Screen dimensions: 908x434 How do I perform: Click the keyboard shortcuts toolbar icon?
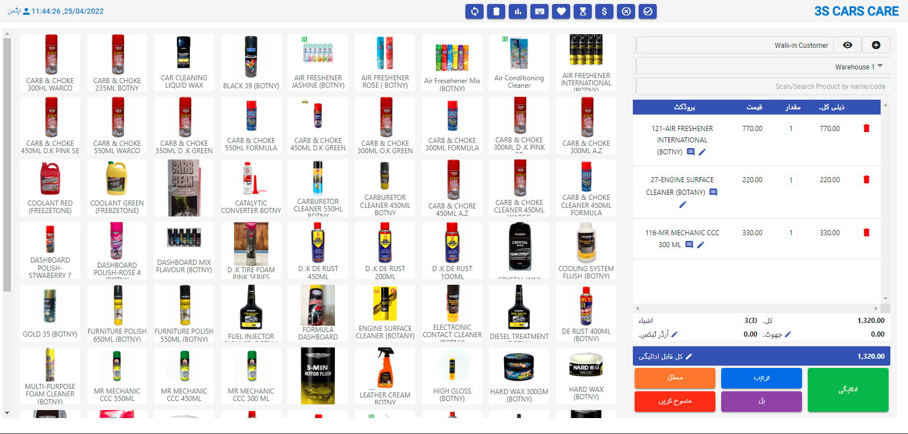[539, 11]
